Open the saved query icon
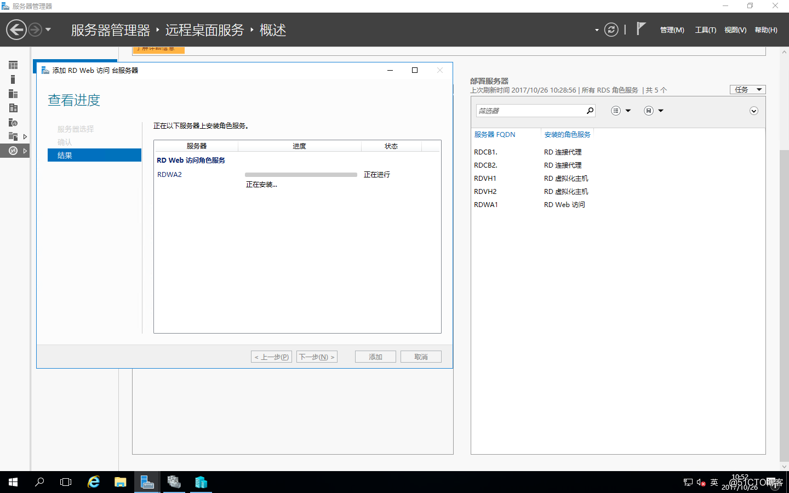The height and width of the screenshot is (493, 789). (649, 111)
